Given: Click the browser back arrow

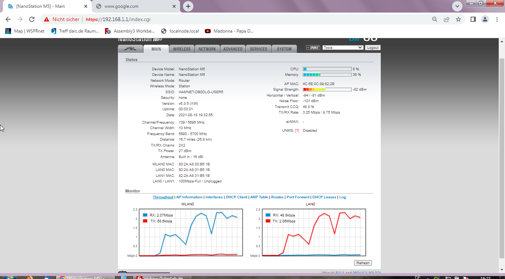Looking at the screenshot, I should [8, 19].
